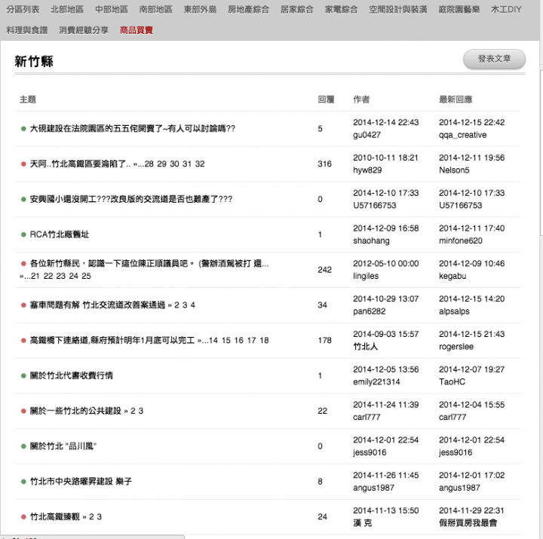
Task: Open 居家綜合 category
Action: tap(297, 9)
